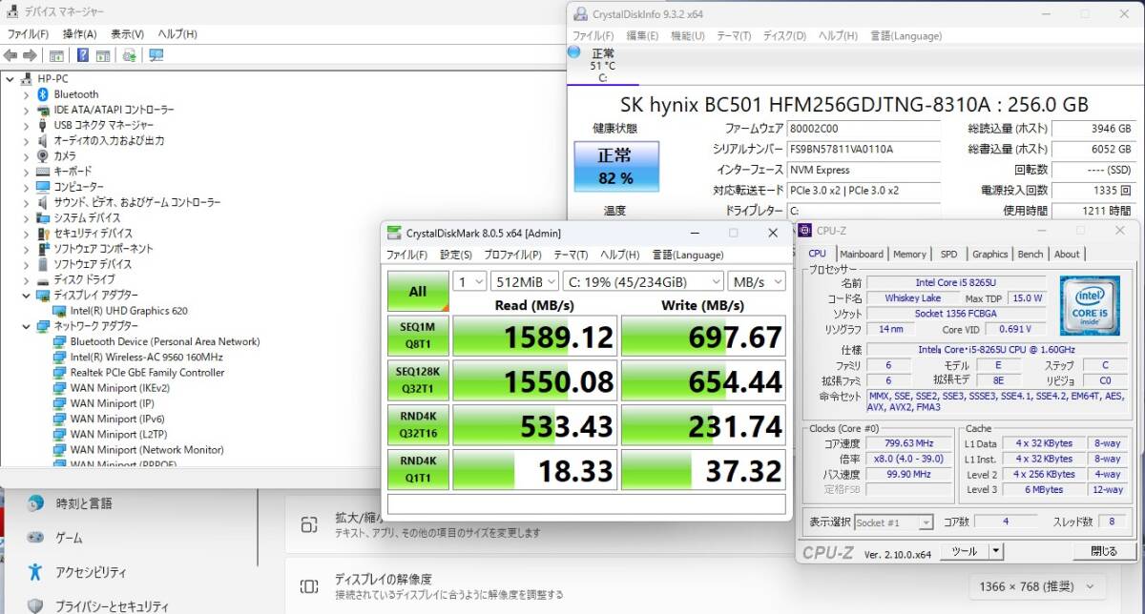This screenshot has width=1145, height=614.
Task: Select Intel(R) Wireless-AC 9560 160MHz
Action: [x=146, y=358]
